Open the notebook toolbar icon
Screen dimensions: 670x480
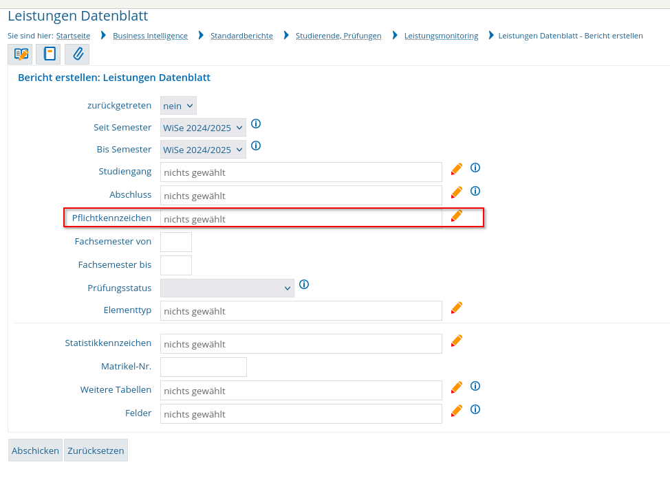click(x=48, y=54)
